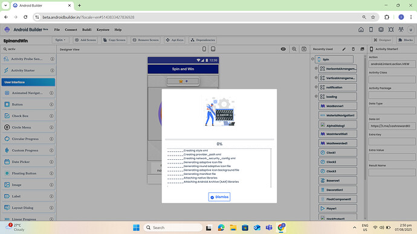The height and width of the screenshot is (234, 417).
Task: Expand HorizontalArrangement tree node
Action: pos(316,68)
